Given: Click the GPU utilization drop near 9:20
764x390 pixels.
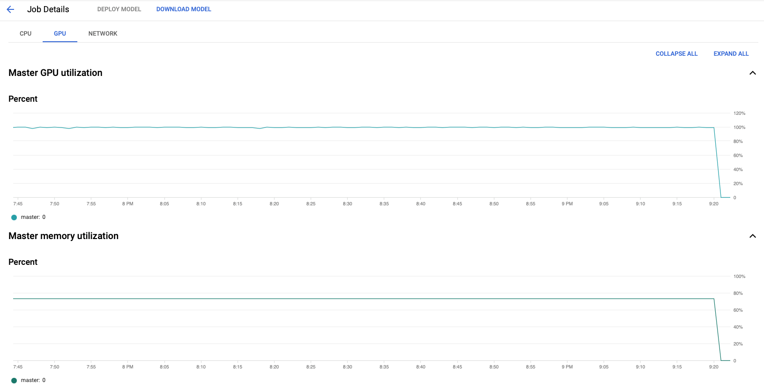Looking at the screenshot, I should click(718, 162).
